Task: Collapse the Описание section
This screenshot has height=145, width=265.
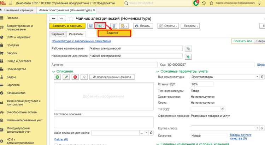Action: point(53,71)
